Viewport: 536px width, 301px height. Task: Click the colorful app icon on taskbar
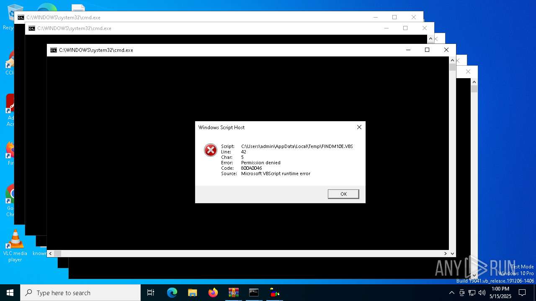[x=275, y=293]
